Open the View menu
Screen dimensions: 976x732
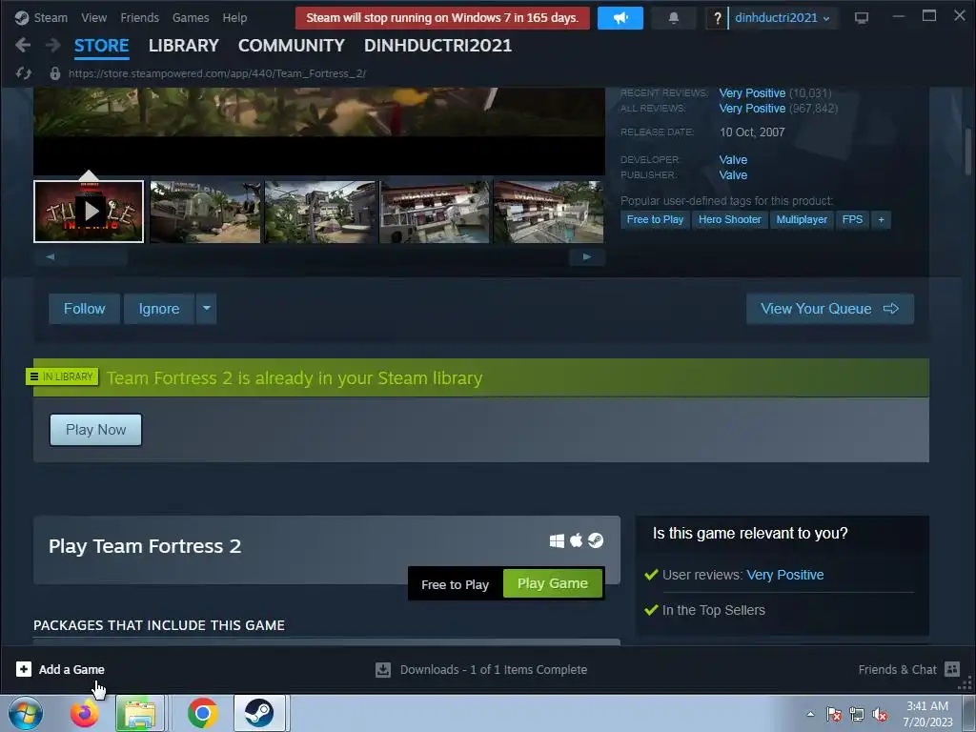click(x=94, y=17)
